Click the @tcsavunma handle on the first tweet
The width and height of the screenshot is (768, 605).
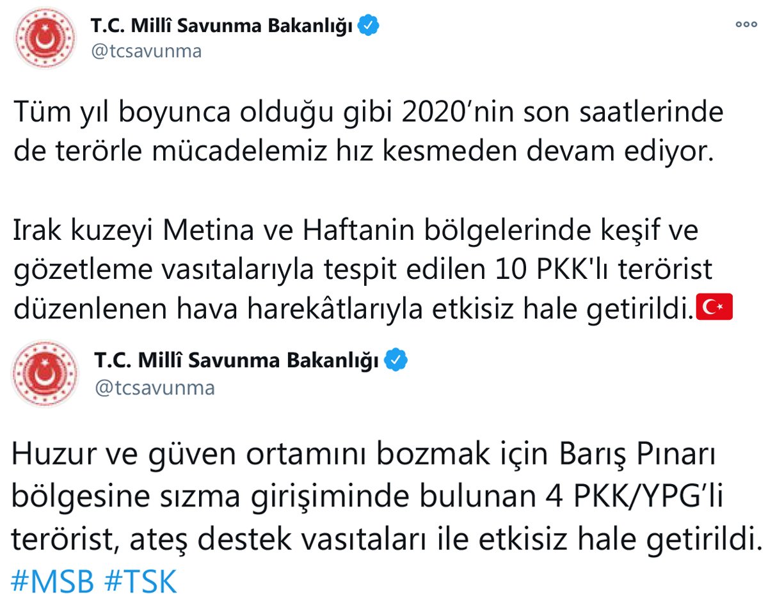147,51
